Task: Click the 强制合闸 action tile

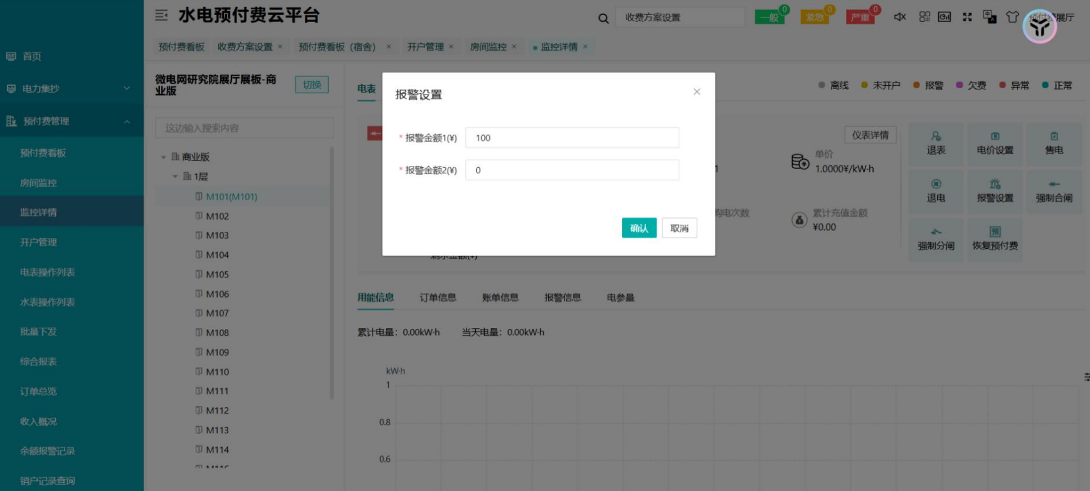Action: tap(1054, 192)
